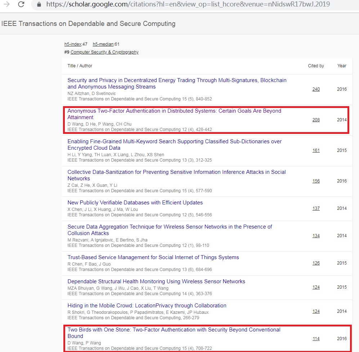Click authors 'M Rezvani, A Ignjatovic' line
Viewport: 359px width, 352px height.
click(107, 240)
